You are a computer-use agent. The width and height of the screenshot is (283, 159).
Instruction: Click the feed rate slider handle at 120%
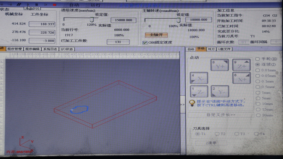92,19
